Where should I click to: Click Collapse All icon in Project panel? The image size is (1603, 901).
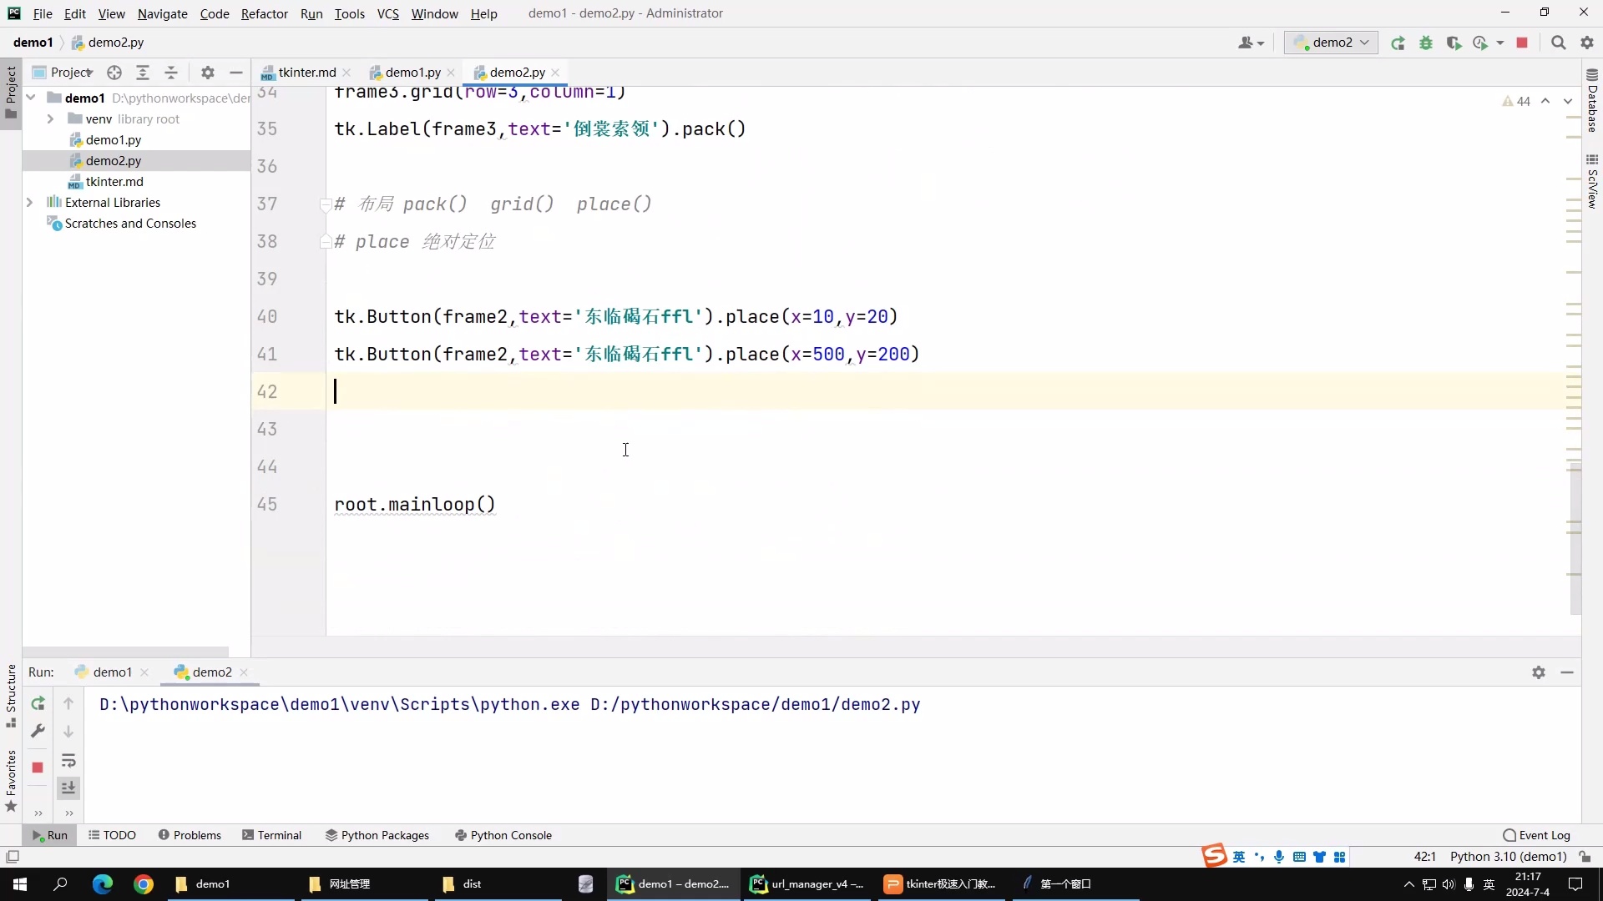171,73
